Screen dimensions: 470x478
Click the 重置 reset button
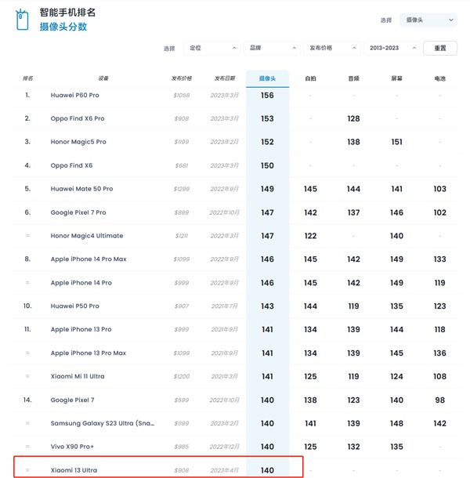[440, 48]
